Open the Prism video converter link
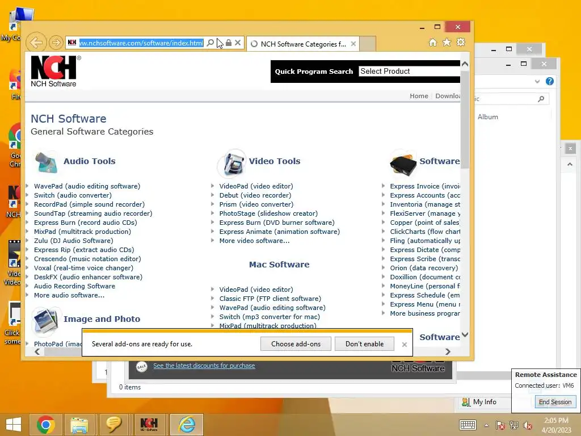Viewport: 581px width, 436px height. [x=256, y=204]
